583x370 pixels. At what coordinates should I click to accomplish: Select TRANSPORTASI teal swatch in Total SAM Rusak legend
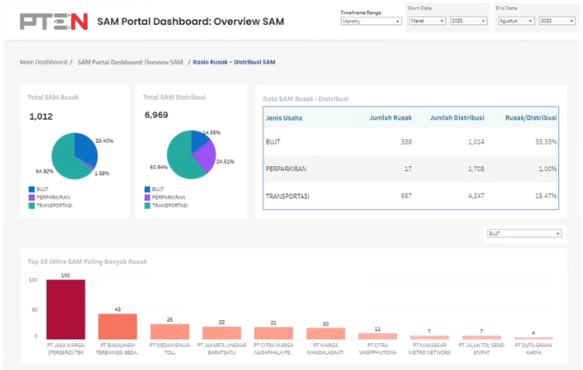tap(32, 206)
